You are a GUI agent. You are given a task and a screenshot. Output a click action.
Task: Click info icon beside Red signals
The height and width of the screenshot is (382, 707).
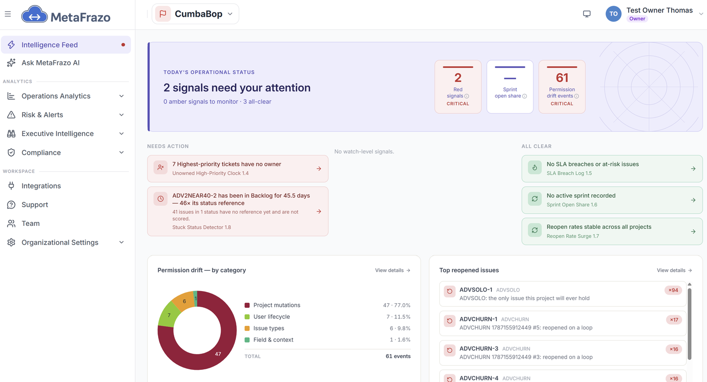coord(467,96)
